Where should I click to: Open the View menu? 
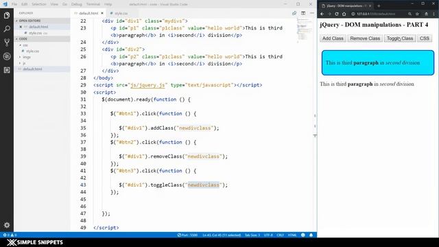pyautogui.click(x=54, y=4)
